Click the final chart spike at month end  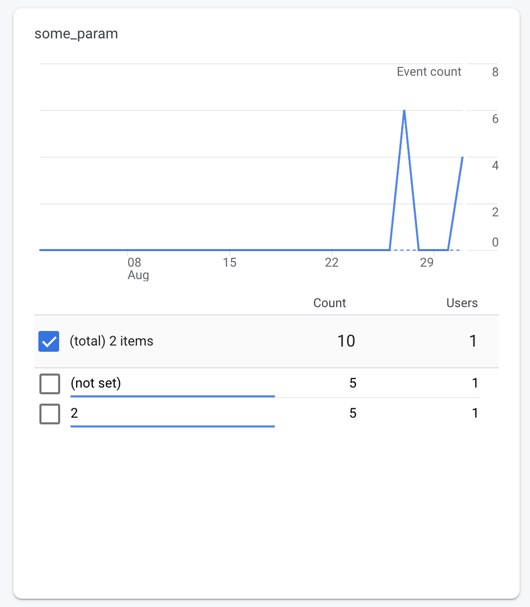click(463, 156)
